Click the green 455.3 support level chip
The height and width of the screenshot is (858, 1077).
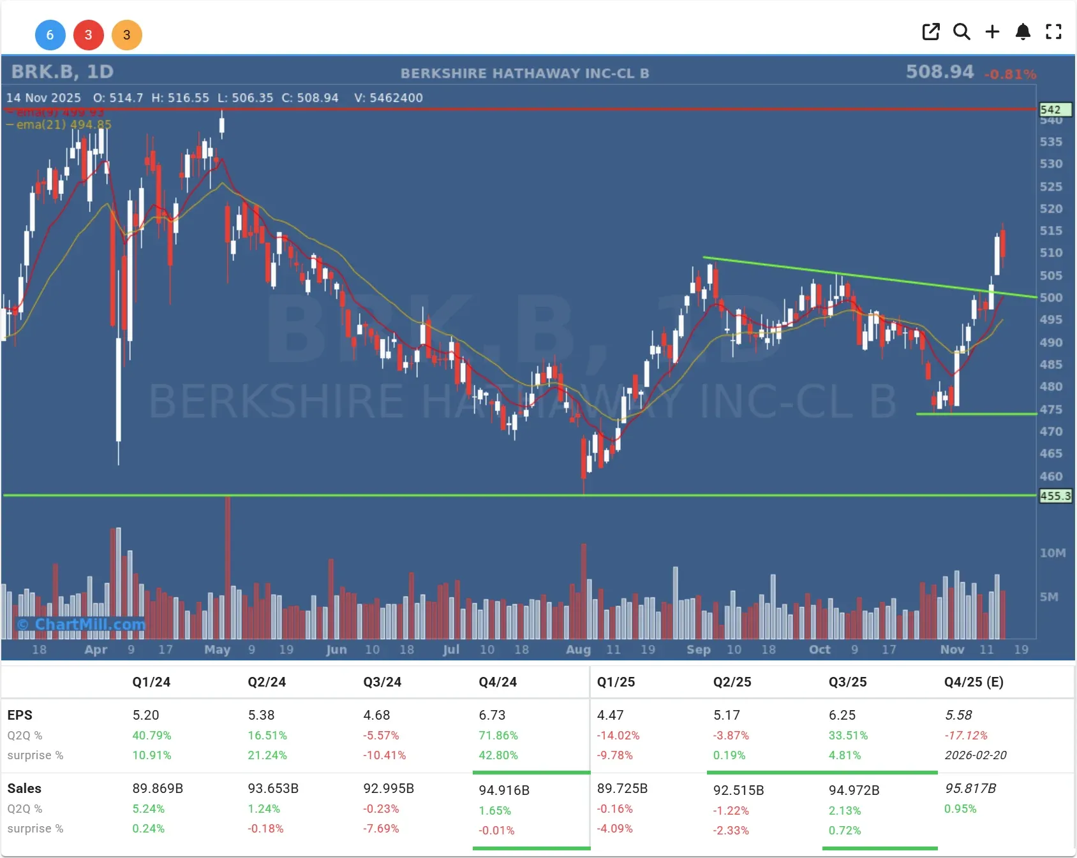[x=1055, y=496]
